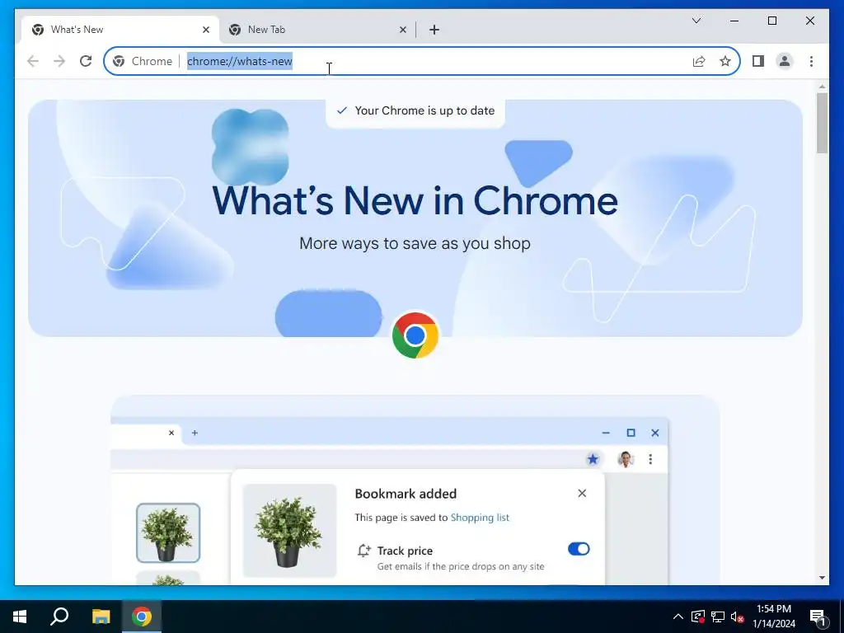Viewport: 844px width, 633px height.
Task: Click the scrollbar down arrow
Action: tap(822, 578)
